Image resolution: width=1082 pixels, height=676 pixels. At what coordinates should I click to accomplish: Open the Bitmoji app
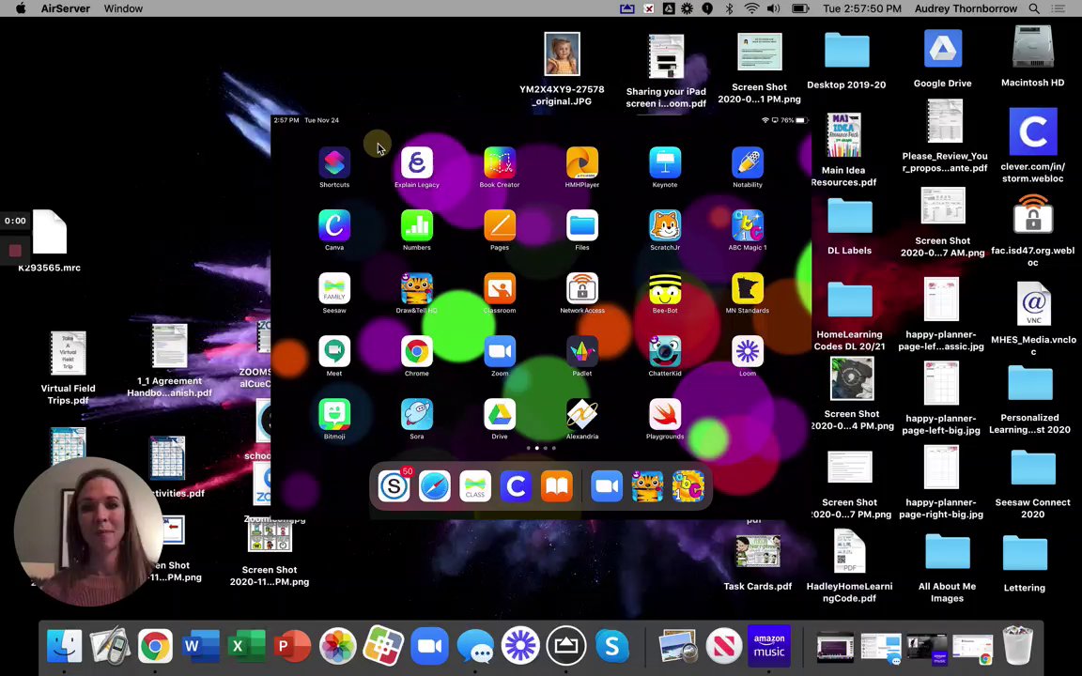tap(334, 415)
